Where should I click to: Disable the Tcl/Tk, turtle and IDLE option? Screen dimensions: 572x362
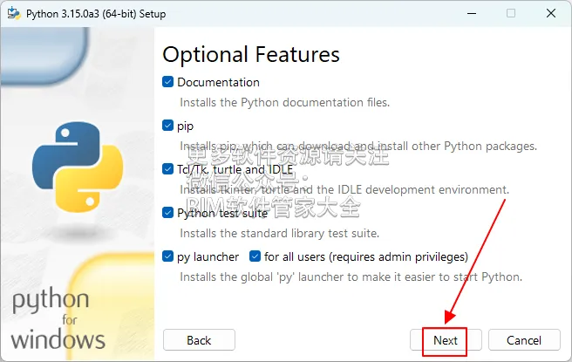tap(168, 169)
